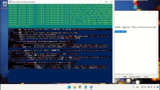
Task: Click 'Windows (CRLF)' in Notepad status bar
Action: coord(135,77)
